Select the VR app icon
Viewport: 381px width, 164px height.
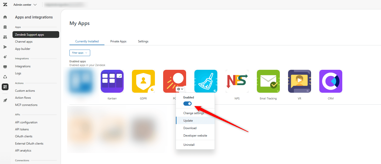(300, 81)
